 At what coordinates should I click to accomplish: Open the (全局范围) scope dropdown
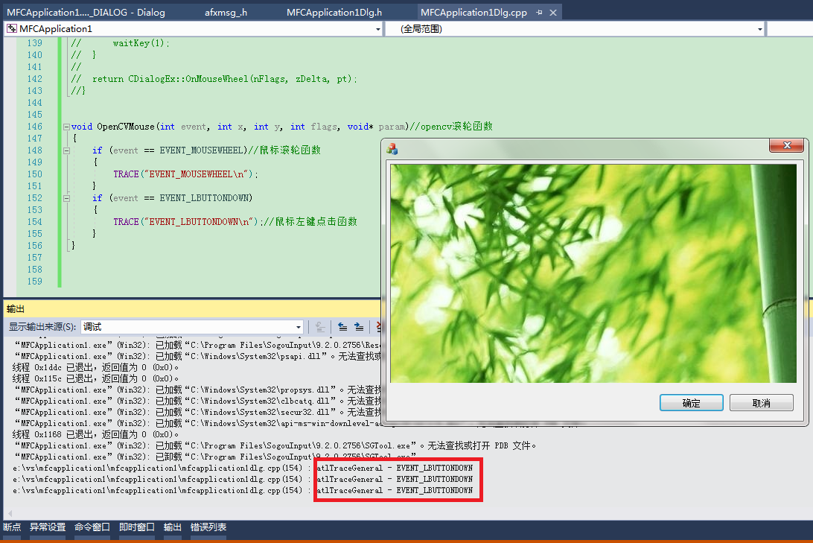tap(761, 28)
